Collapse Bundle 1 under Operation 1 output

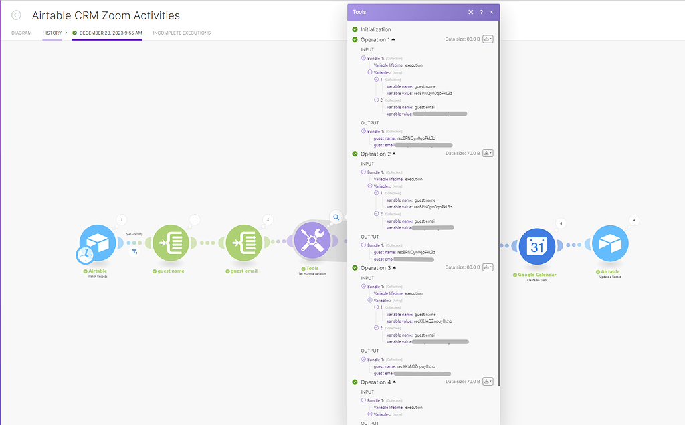[x=363, y=131]
